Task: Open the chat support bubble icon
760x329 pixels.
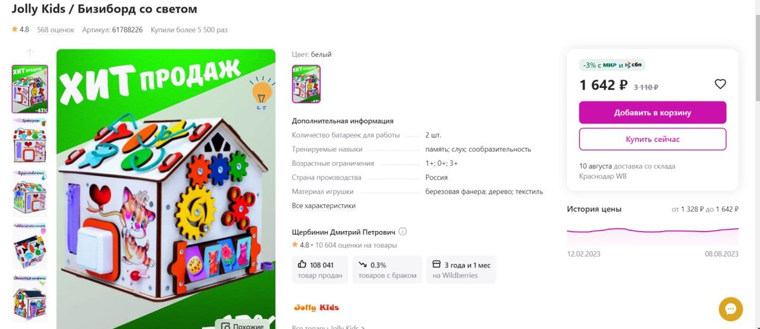Action: (x=730, y=309)
